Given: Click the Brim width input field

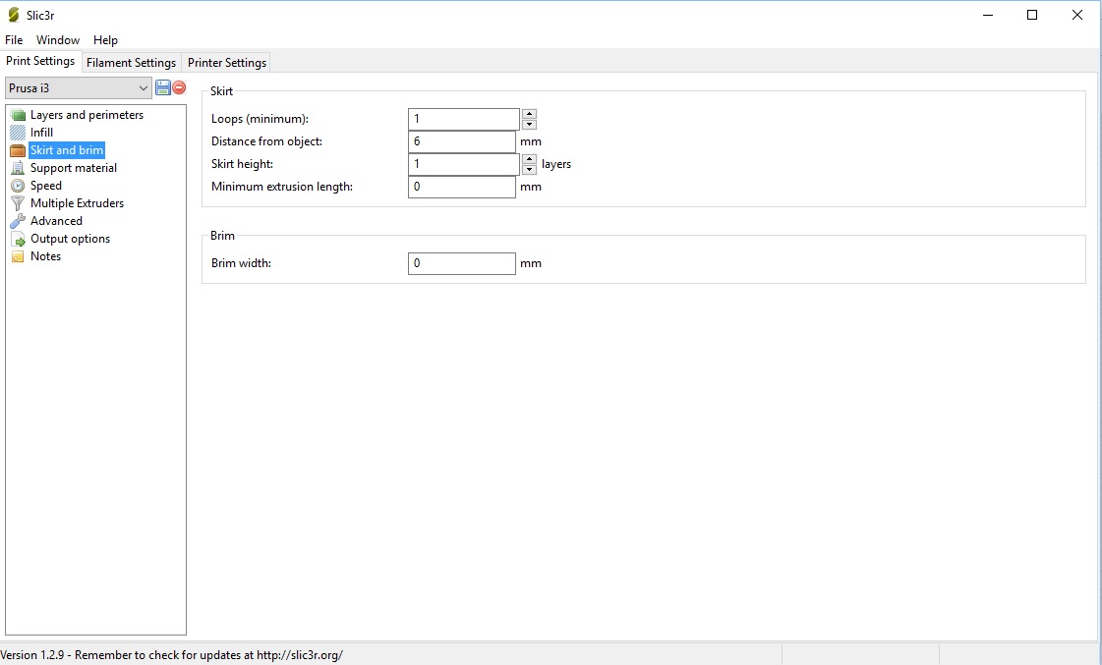Looking at the screenshot, I should click(x=461, y=263).
